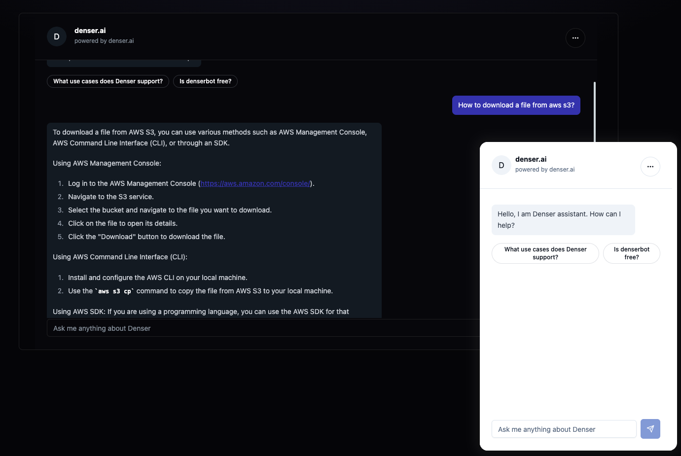Click 'powered by denser.ai' under dark header title
Viewport: 681px width, 456px height.
104,40
